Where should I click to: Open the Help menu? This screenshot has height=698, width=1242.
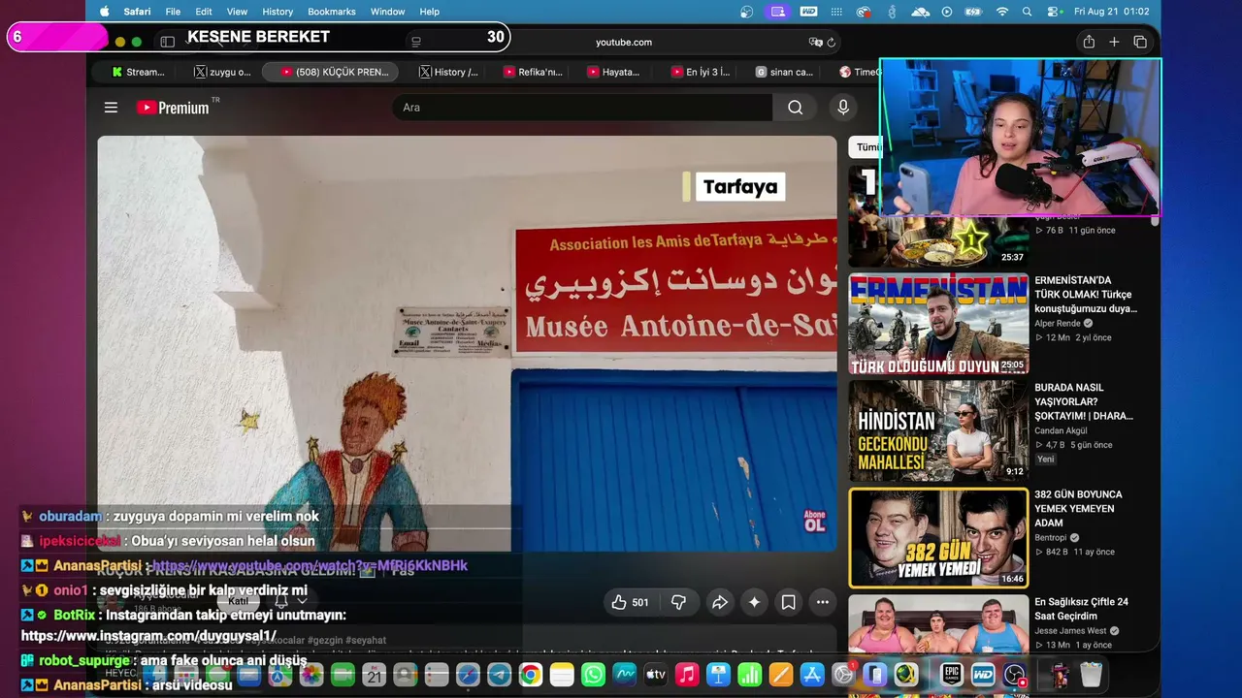(430, 12)
